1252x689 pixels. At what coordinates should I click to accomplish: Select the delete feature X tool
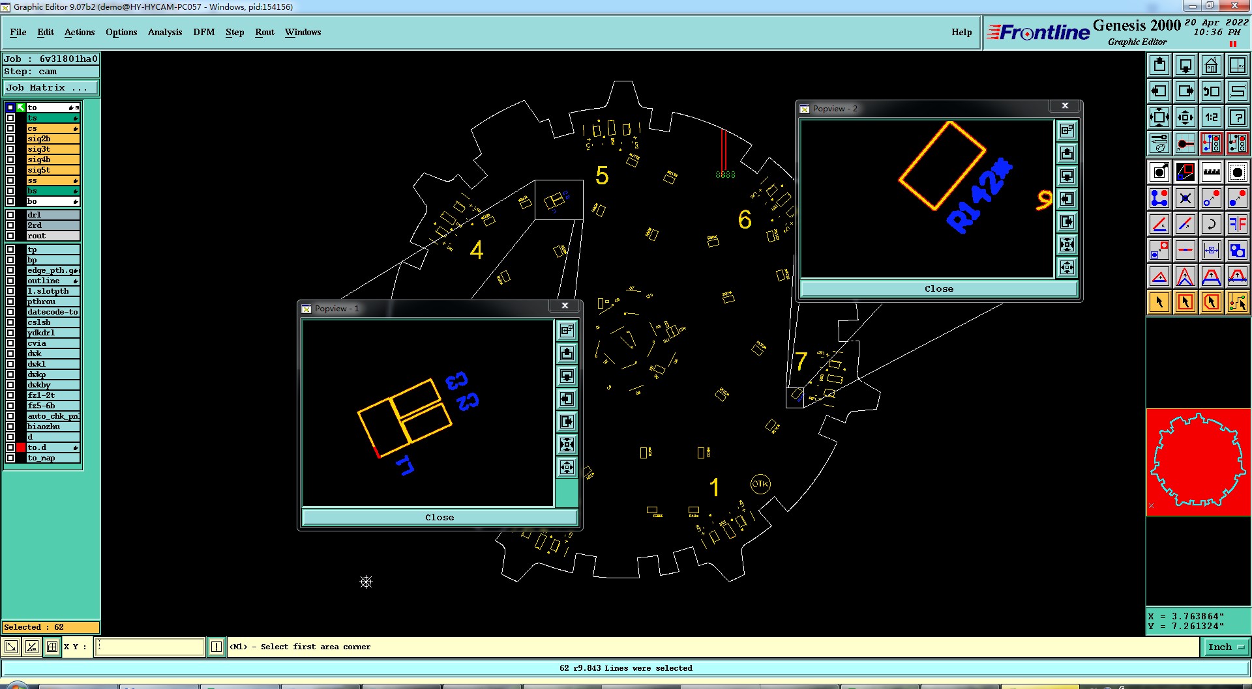pos(1185,198)
